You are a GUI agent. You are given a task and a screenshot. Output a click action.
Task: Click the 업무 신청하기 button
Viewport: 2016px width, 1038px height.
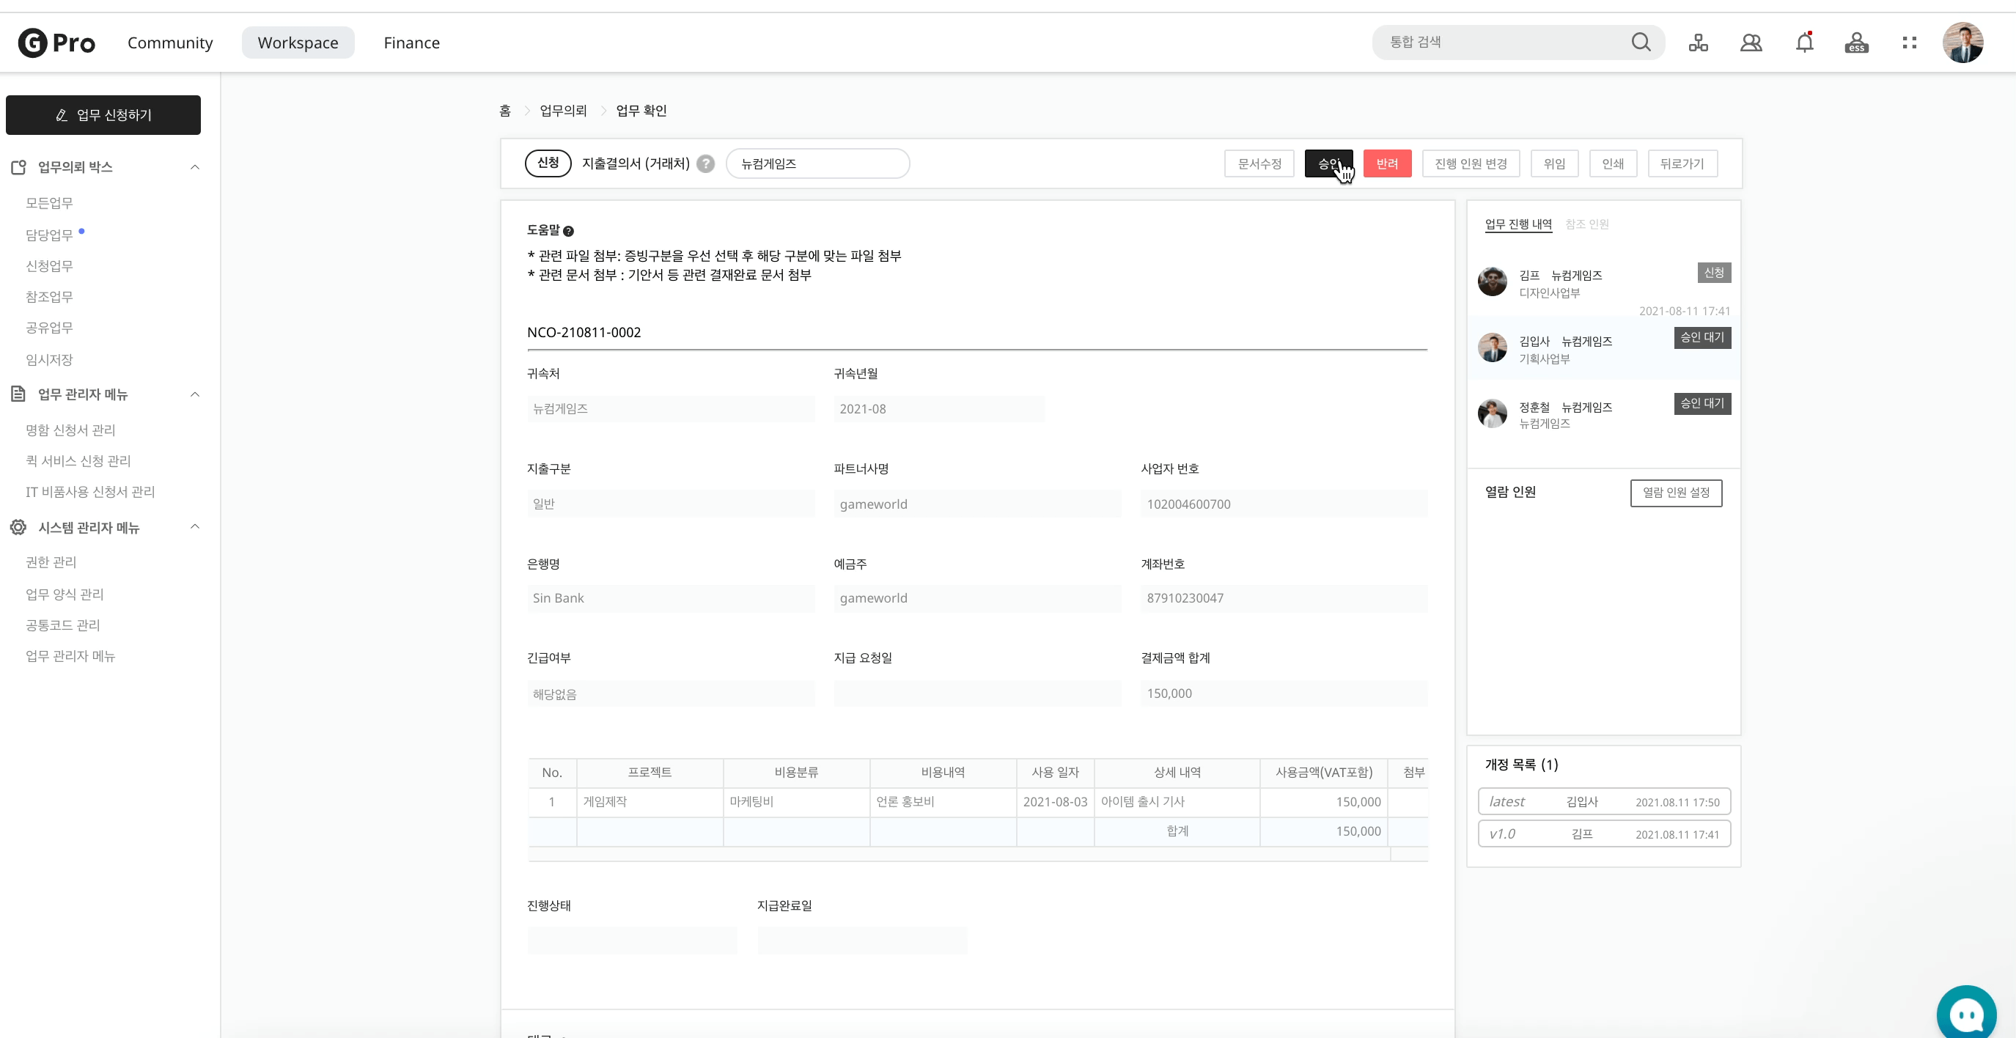point(103,115)
